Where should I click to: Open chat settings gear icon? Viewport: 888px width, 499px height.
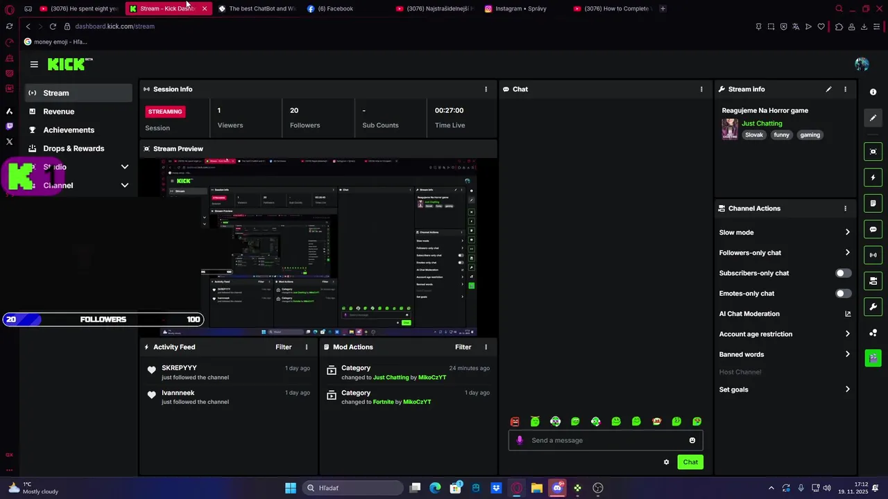click(x=666, y=462)
